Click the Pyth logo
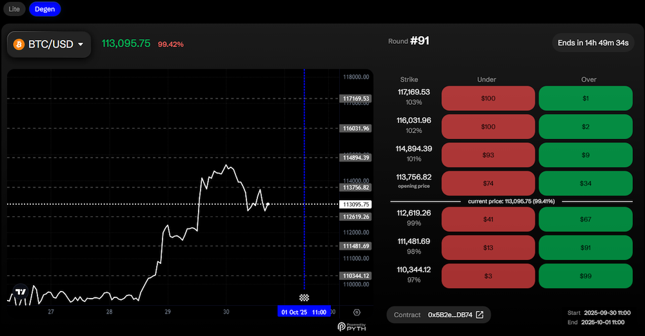The height and width of the screenshot is (336, 645). [352, 326]
